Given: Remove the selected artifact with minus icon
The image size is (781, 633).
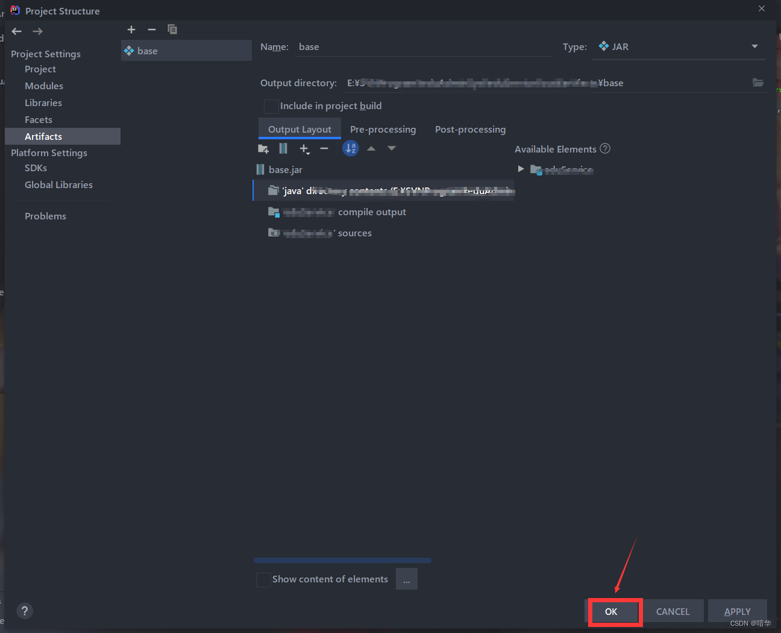Looking at the screenshot, I should point(152,30).
